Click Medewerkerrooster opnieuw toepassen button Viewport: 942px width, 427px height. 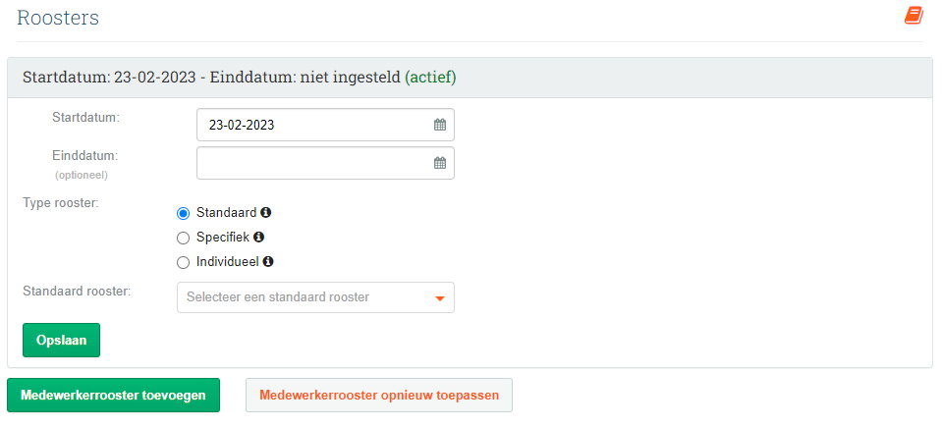pyautogui.click(x=378, y=396)
